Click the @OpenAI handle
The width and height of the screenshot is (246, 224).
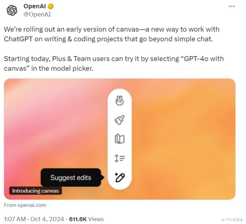[37, 14]
